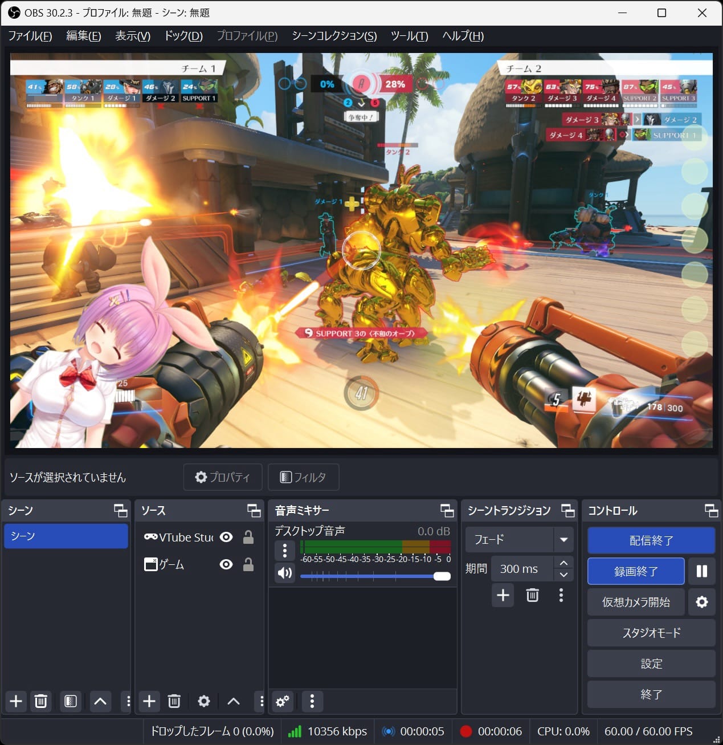Screen dimensions: 723x745
Task: Hide the VTube Studio source with eye icon
Action: (226, 537)
